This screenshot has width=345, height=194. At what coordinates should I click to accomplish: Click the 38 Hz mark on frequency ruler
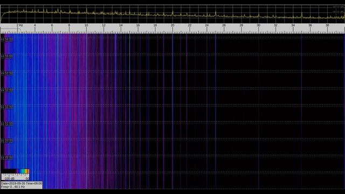(327, 25)
